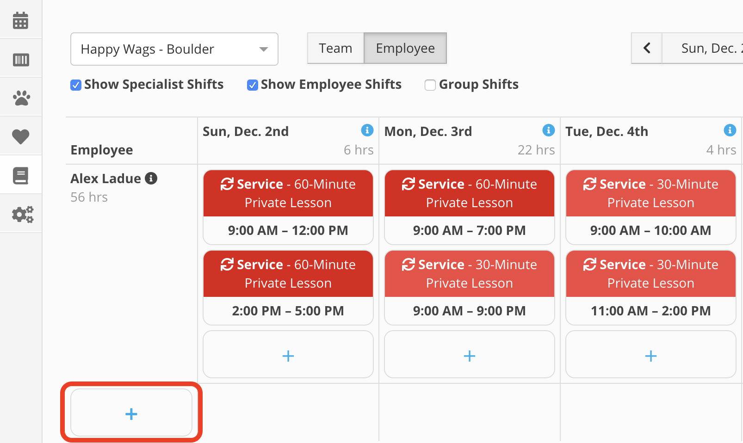Click the Employee column header
The width and height of the screenshot is (743, 443).
[x=102, y=150]
